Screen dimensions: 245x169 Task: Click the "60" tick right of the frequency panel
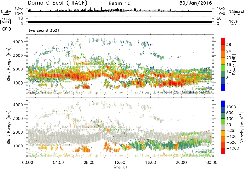coord(219,18)
